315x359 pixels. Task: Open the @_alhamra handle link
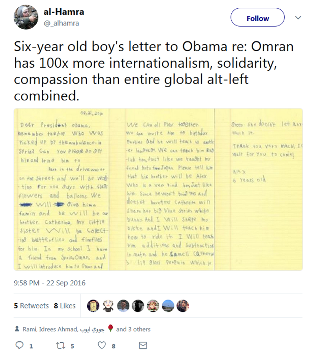coord(61,23)
